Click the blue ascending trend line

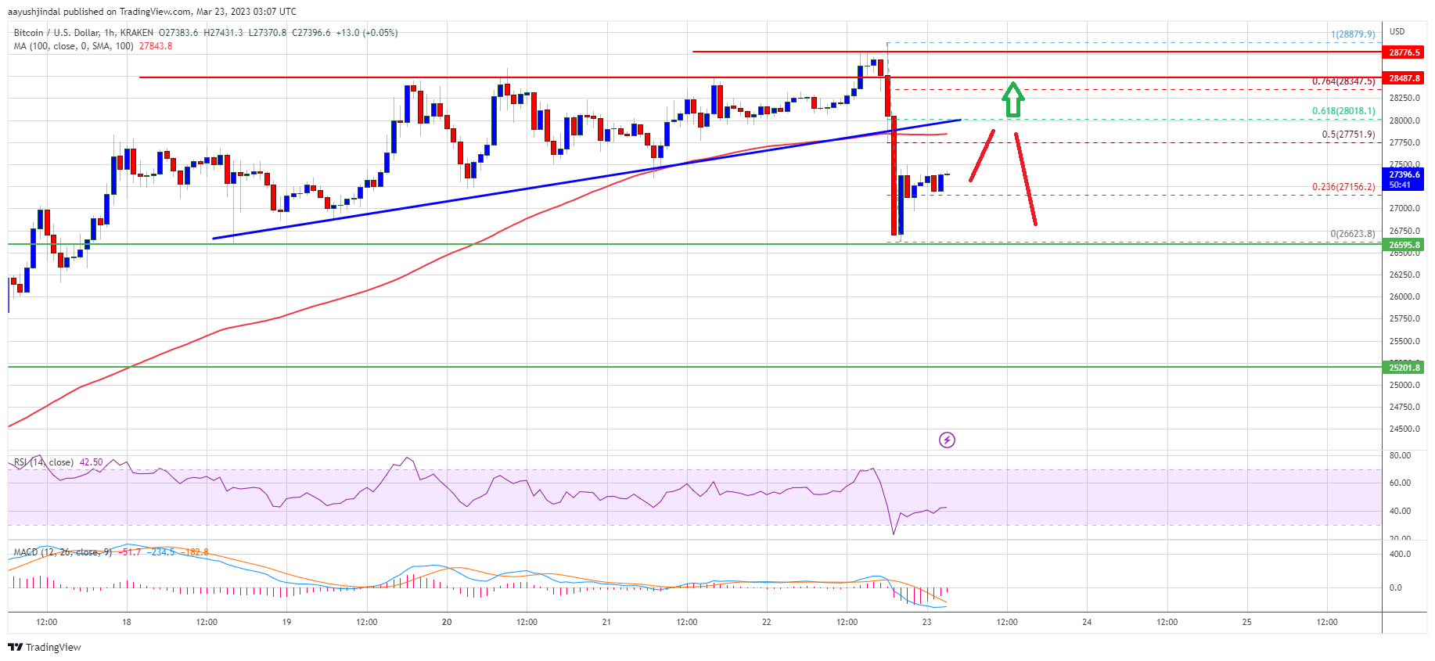pyautogui.click(x=587, y=179)
